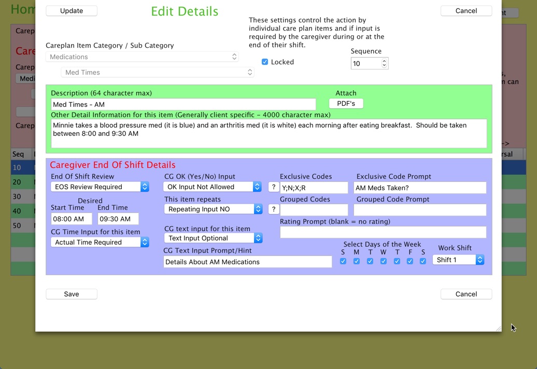Image resolution: width=537 pixels, height=369 pixels.
Task: Open the End Of Shift Review dropdown
Action: [x=100, y=187]
